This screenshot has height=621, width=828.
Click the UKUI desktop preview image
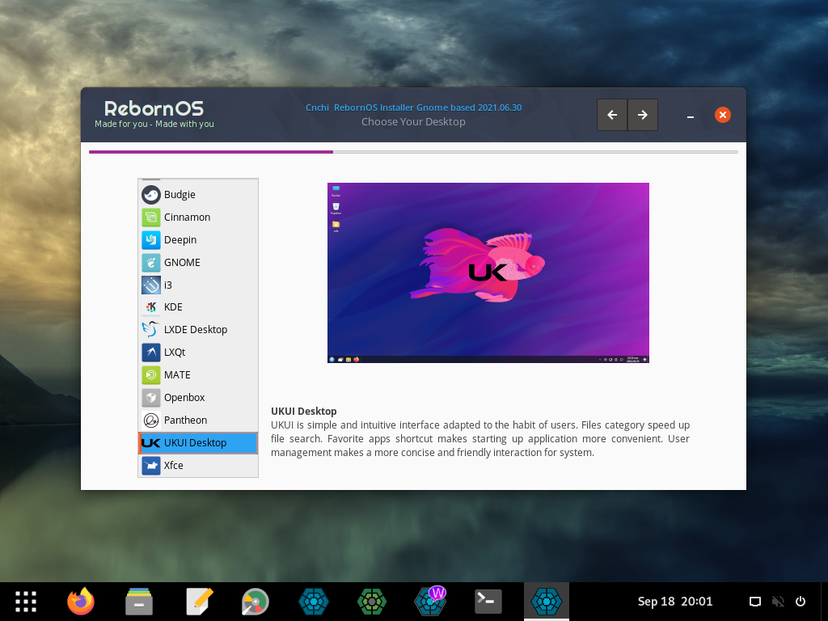coord(488,272)
